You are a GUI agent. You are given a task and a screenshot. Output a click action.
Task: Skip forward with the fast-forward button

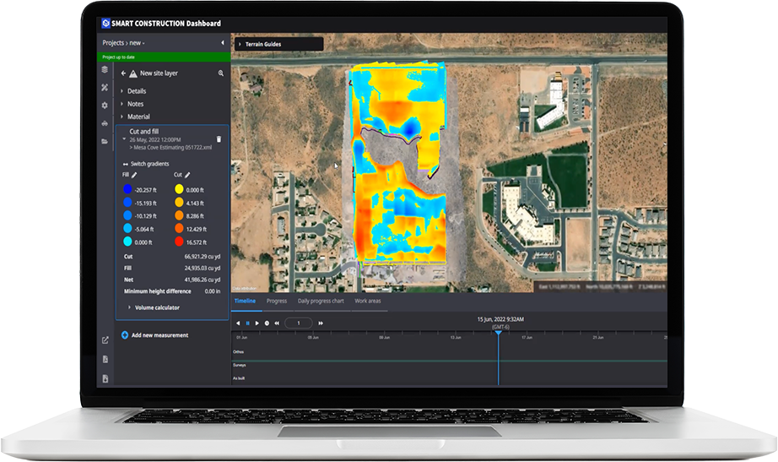pos(321,323)
